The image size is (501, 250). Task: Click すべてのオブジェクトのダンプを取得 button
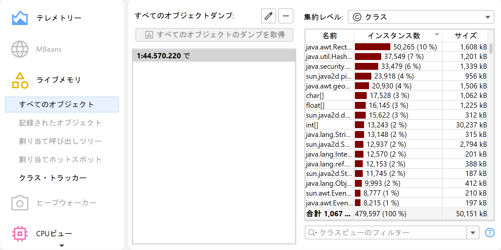pyautogui.click(x=214, y=35)
